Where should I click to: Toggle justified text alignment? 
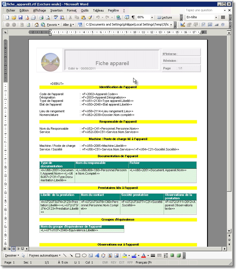pos(223,17)
